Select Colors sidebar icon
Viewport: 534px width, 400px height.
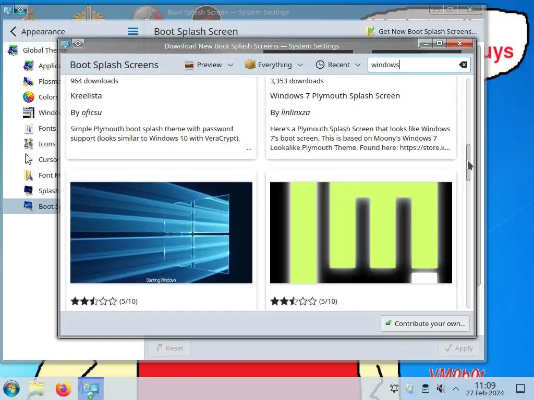(x=29, y=97)
